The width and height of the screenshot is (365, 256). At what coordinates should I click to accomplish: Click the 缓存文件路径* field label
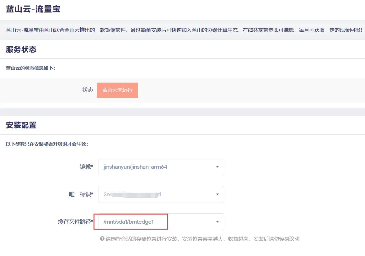coord(76,221)
